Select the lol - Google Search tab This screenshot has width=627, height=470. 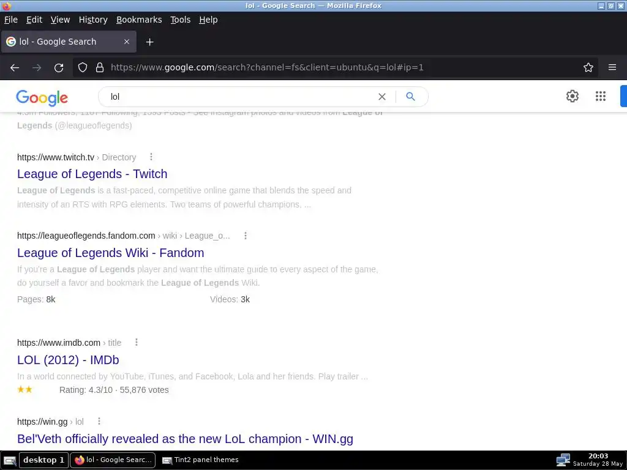click(69, 42)
